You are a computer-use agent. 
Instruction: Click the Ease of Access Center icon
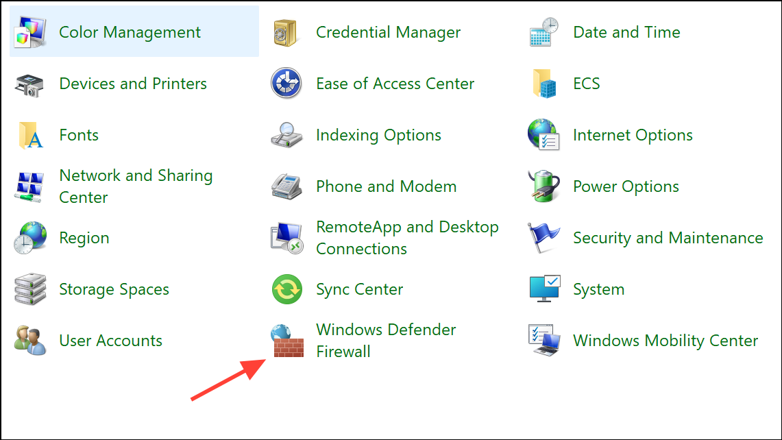click(288, 84)
